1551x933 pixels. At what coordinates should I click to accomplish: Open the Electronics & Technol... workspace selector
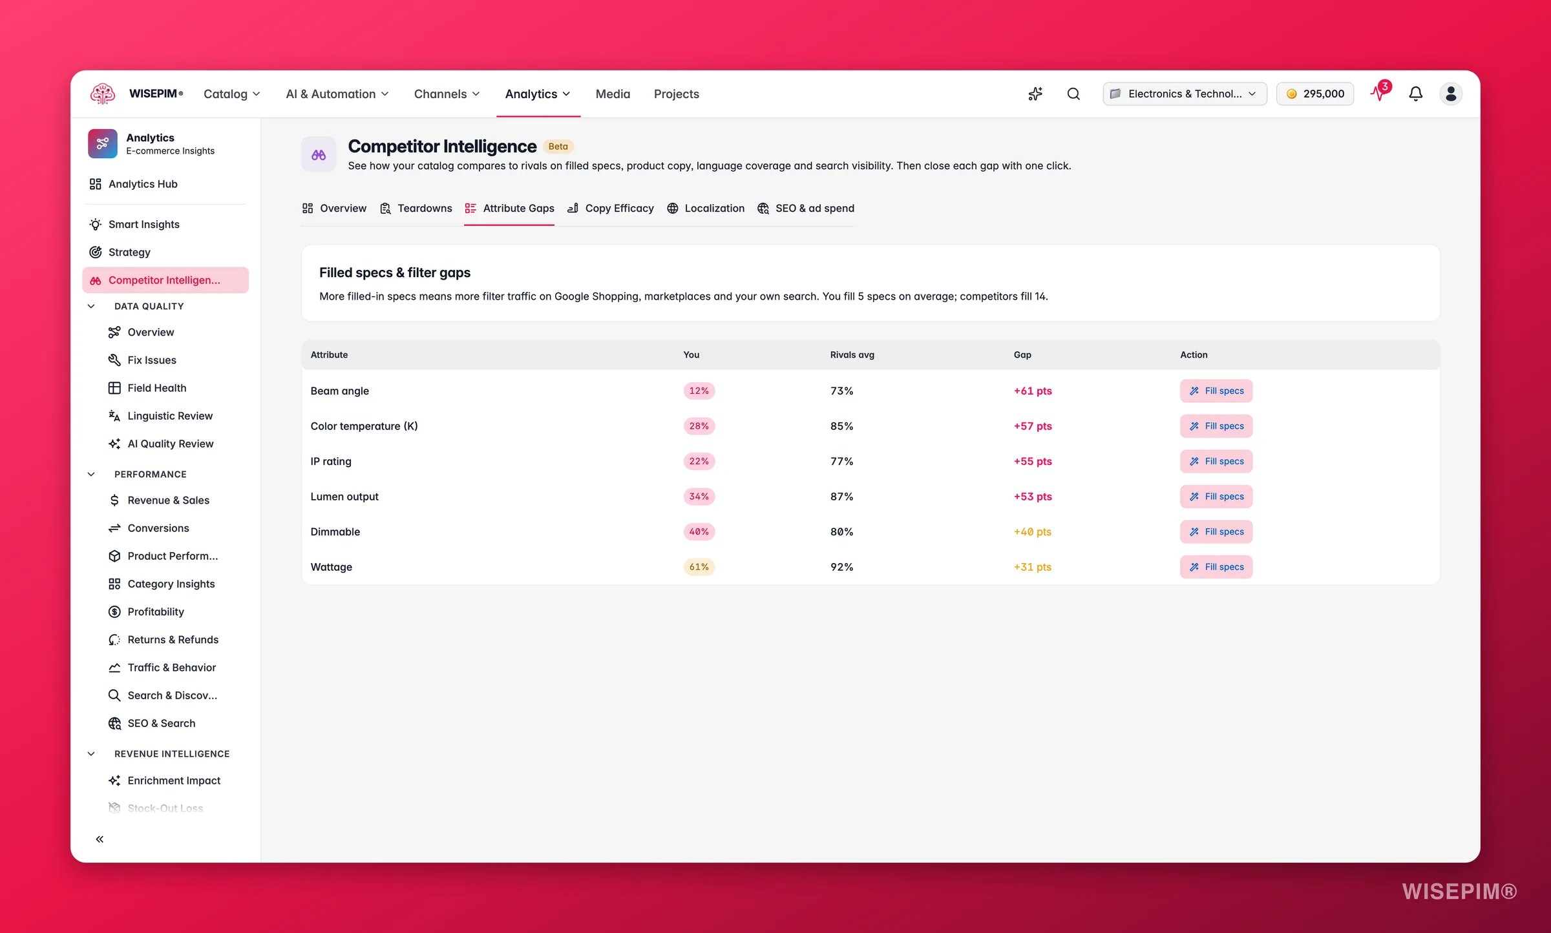(1185, 94)
